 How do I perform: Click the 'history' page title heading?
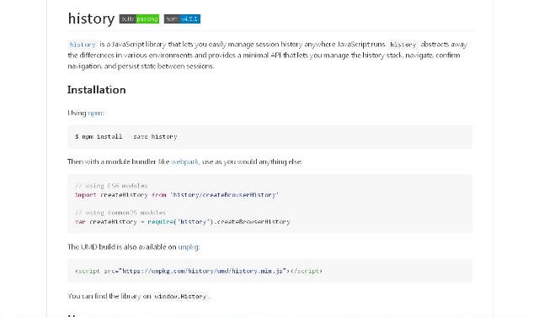91,18
